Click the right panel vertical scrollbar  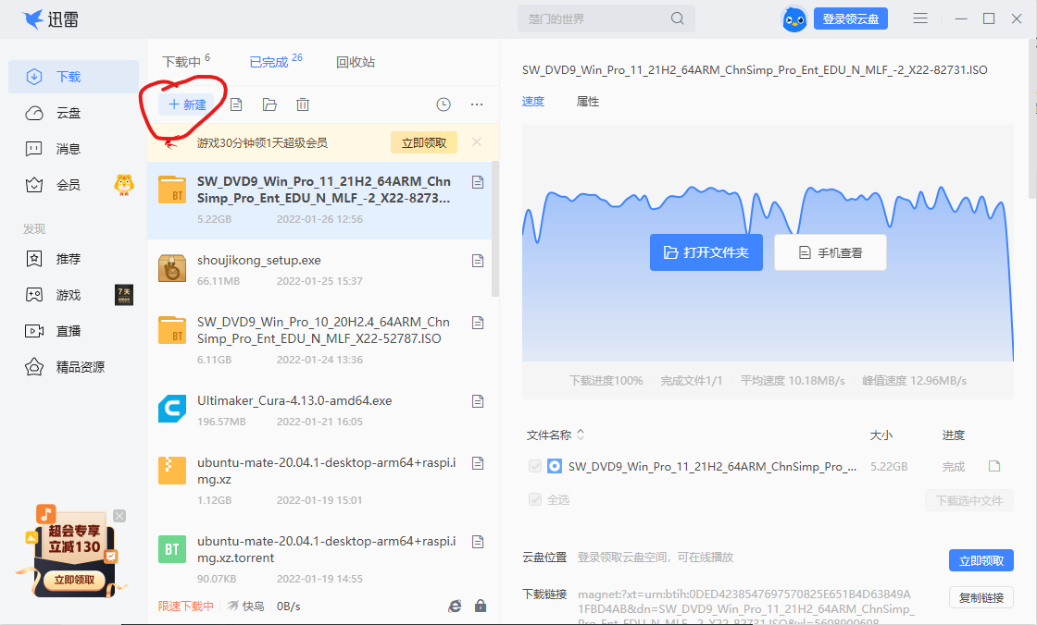1032,119
